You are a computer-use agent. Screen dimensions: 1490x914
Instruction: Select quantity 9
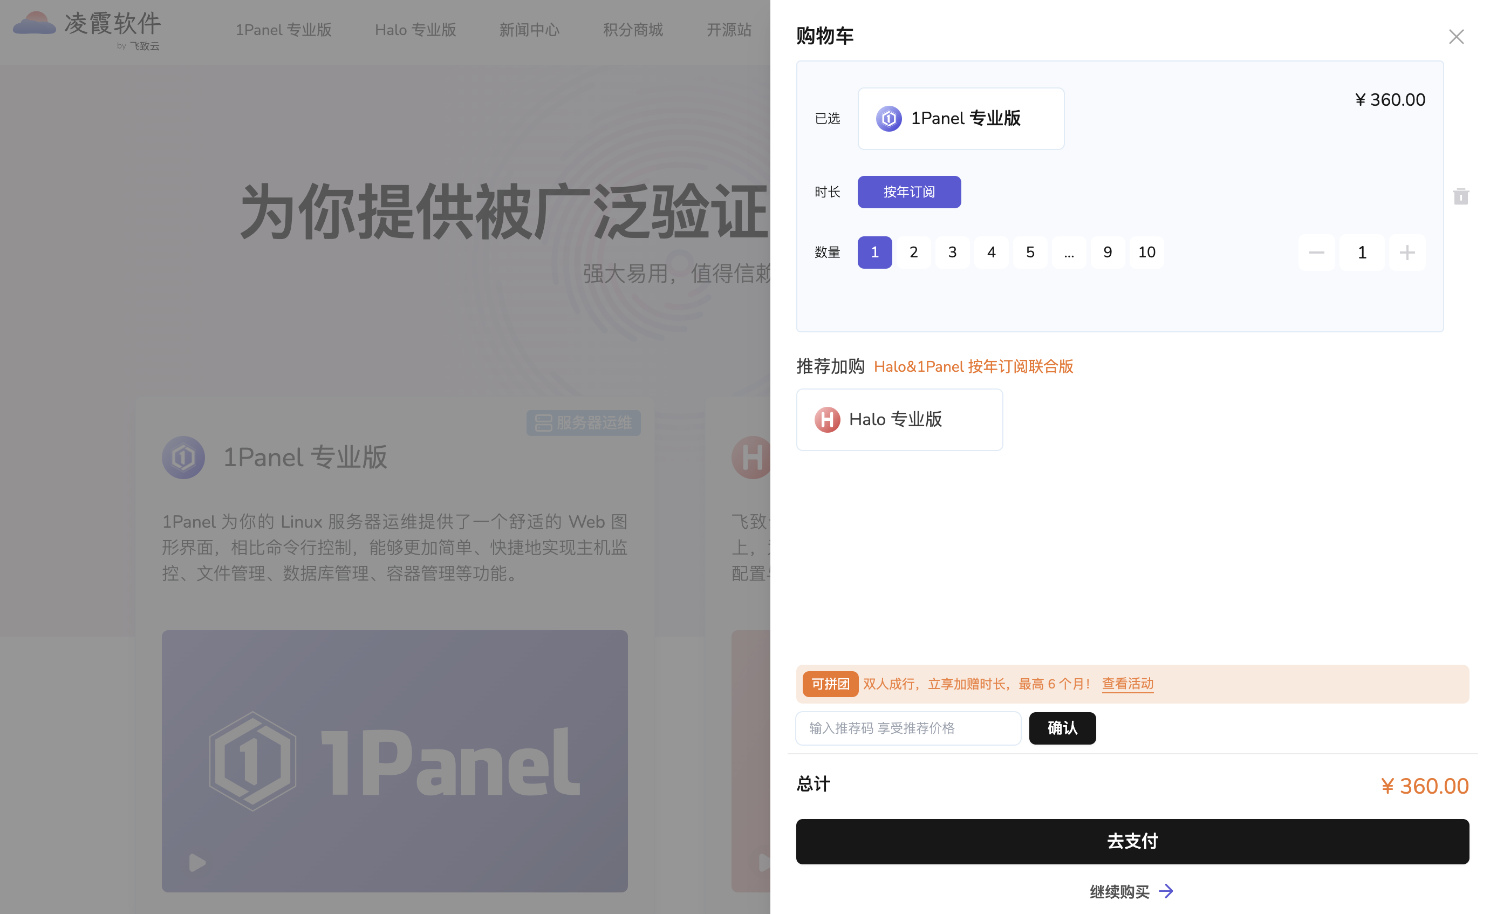1107,253
